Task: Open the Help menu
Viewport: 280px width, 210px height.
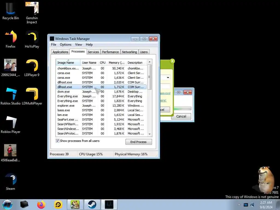Action: [x=89, y=45]
